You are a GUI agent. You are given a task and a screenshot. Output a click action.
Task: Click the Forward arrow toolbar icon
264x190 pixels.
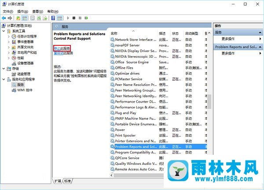pos(10,18)
